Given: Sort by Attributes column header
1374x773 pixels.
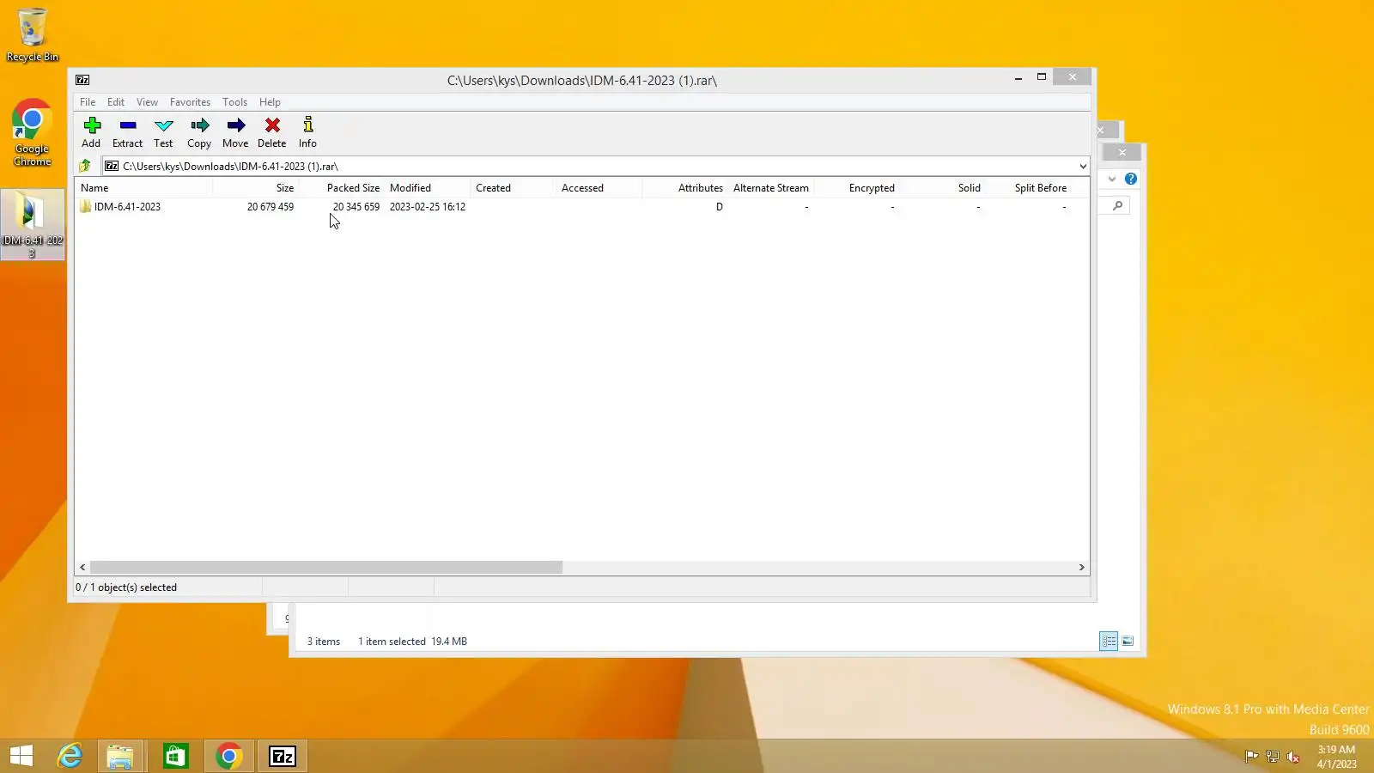Looking at the screenshot, I should coord(684,188).
